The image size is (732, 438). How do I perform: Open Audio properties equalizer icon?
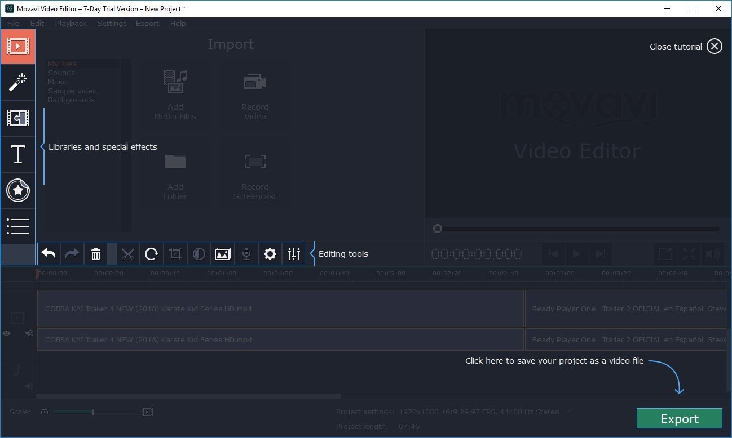tap(293, 254)
